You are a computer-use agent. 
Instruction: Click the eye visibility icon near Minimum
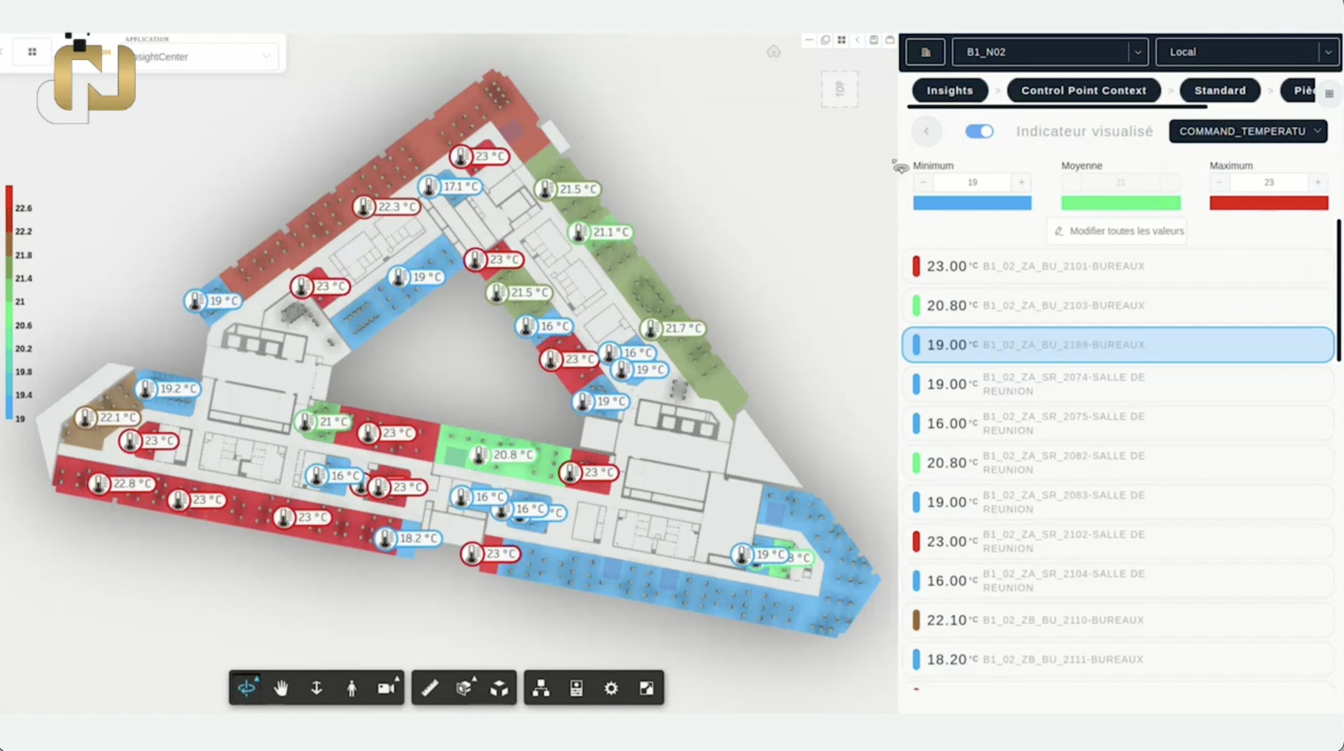coord(901,168)
